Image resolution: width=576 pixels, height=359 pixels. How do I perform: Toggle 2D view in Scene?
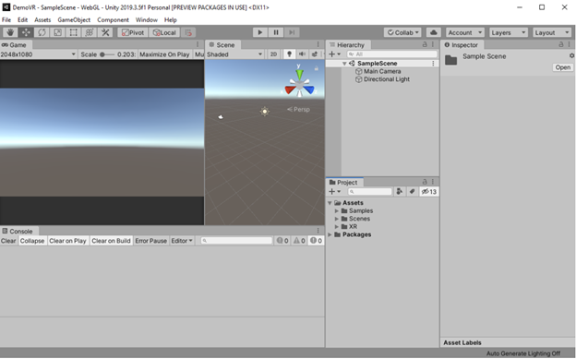point(273,54)
